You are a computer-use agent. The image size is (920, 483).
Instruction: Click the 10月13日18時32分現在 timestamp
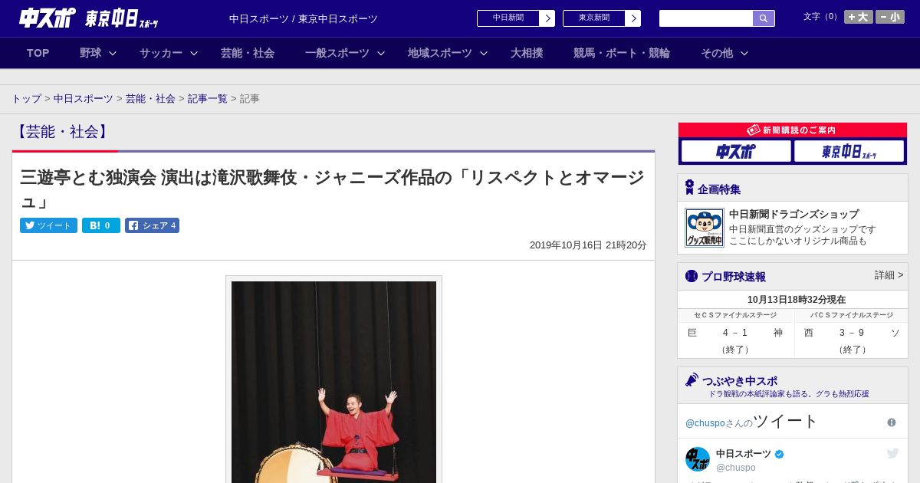point(797,300)
